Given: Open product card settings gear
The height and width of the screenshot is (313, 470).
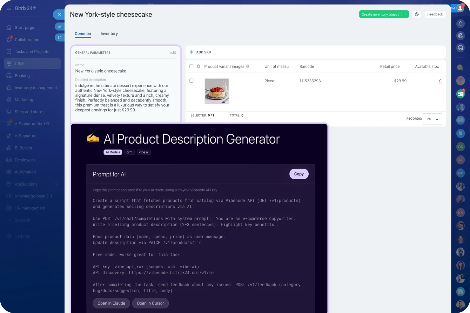Looking at the screenshot, I should click(417, 14).
